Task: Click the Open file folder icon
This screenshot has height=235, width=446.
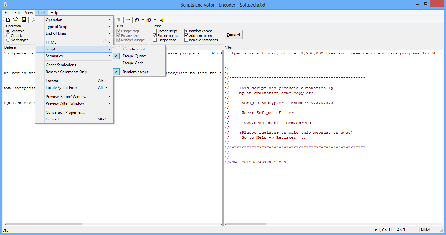Action: (15, 20)
